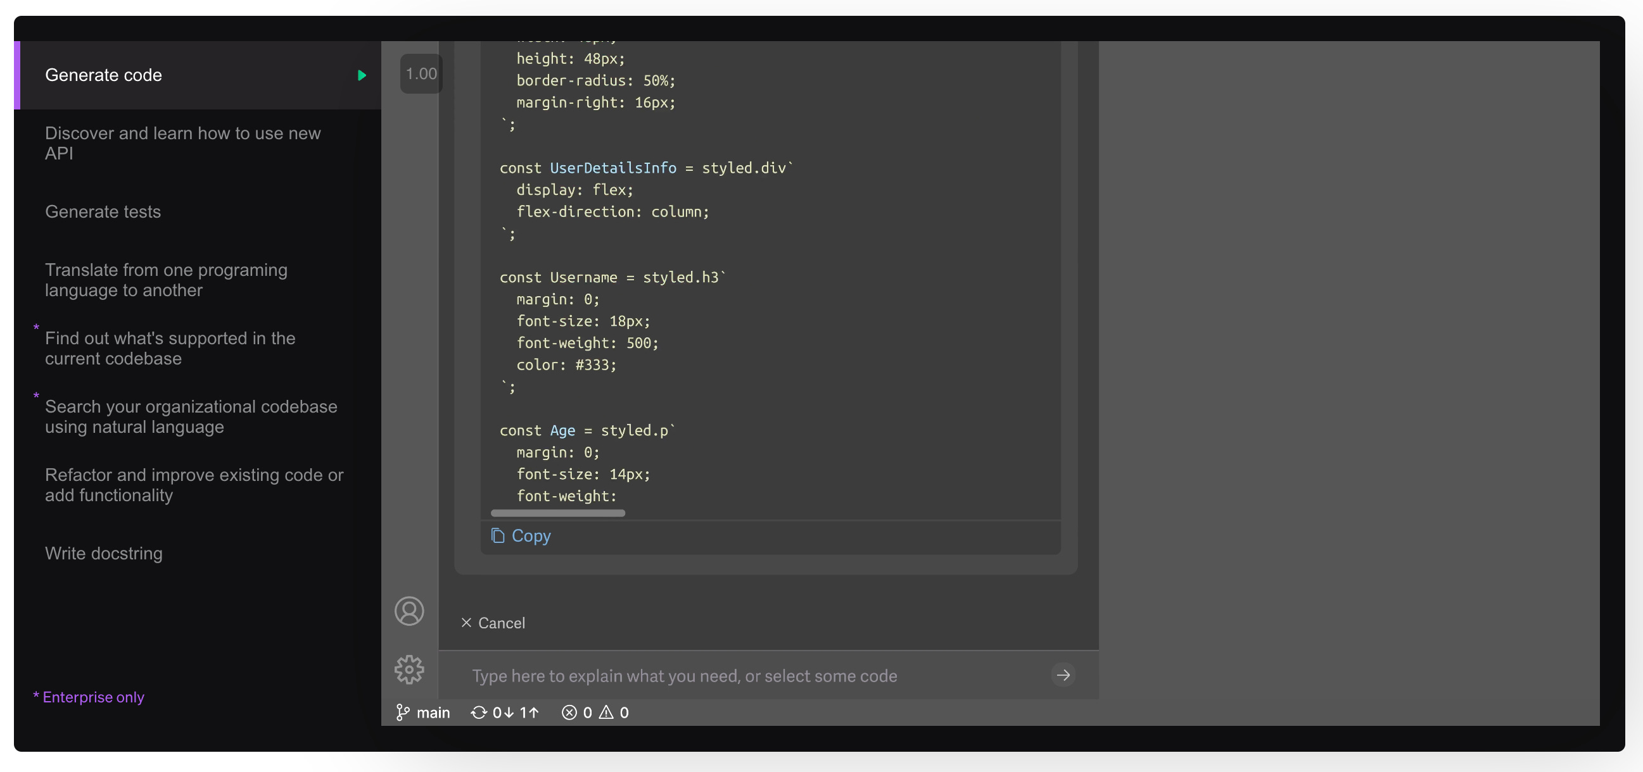
Task: Select Translate from one programming language
Action: (166, 280)
